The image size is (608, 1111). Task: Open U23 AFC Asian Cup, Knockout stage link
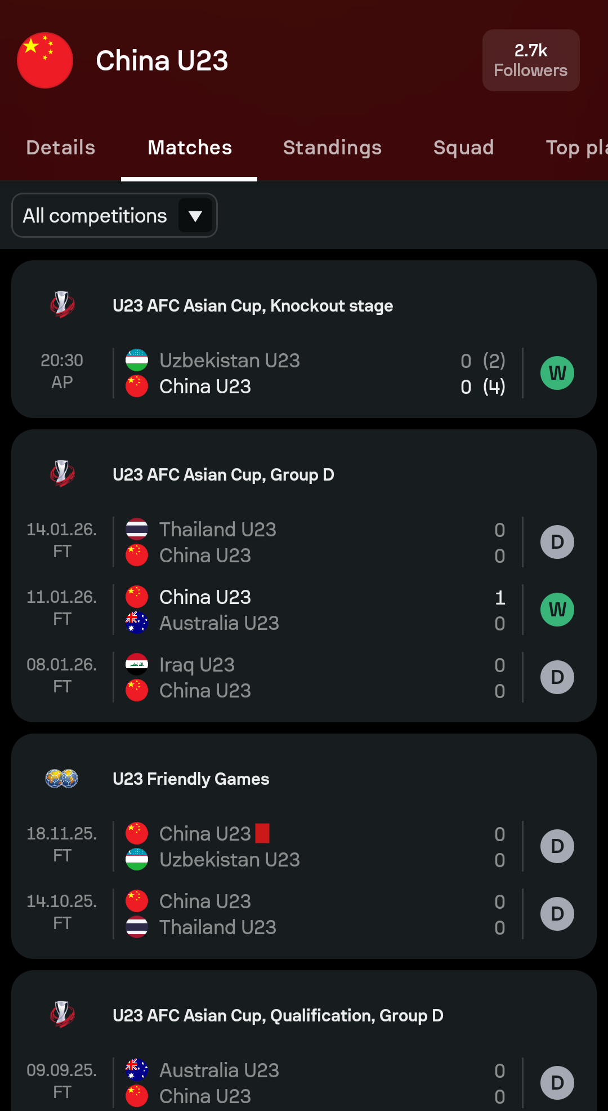(x=253, y=306)
